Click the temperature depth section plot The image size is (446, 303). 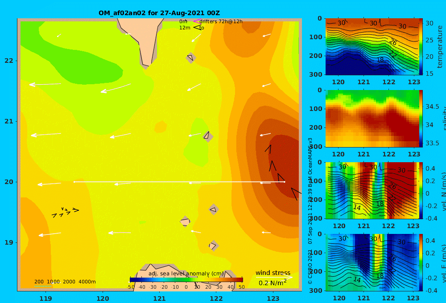372,47
